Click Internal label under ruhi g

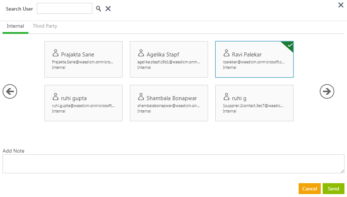click(x=230, y=111)
